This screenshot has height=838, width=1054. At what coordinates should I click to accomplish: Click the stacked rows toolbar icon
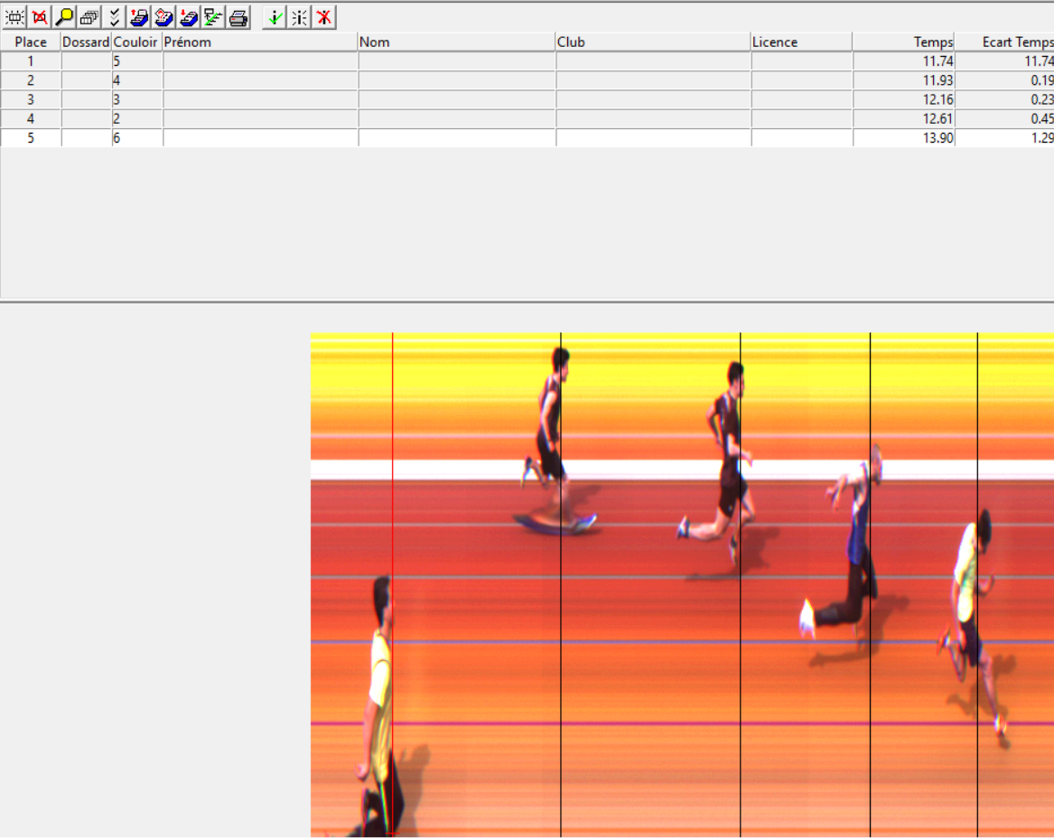tap(89, 17)
